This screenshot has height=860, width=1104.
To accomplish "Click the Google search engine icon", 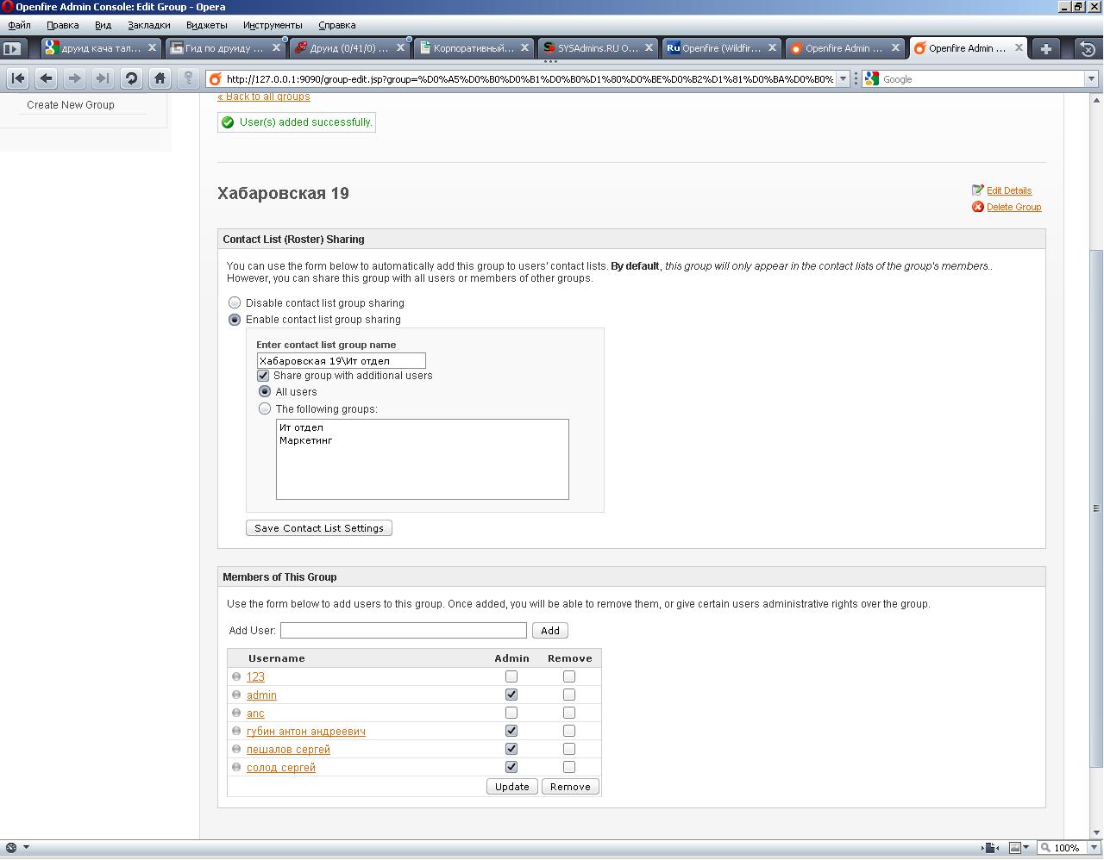I will coord(872,78).
